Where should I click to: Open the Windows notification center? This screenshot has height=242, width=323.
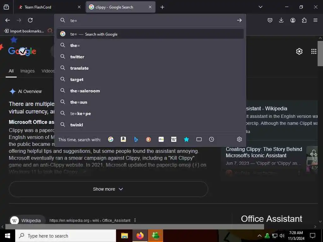coord(313,236)
